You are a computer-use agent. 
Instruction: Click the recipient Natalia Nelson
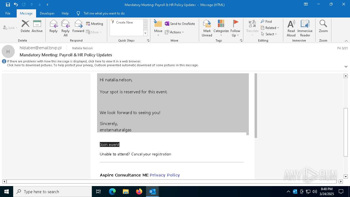pyautogui.click(x=82, y=48)
